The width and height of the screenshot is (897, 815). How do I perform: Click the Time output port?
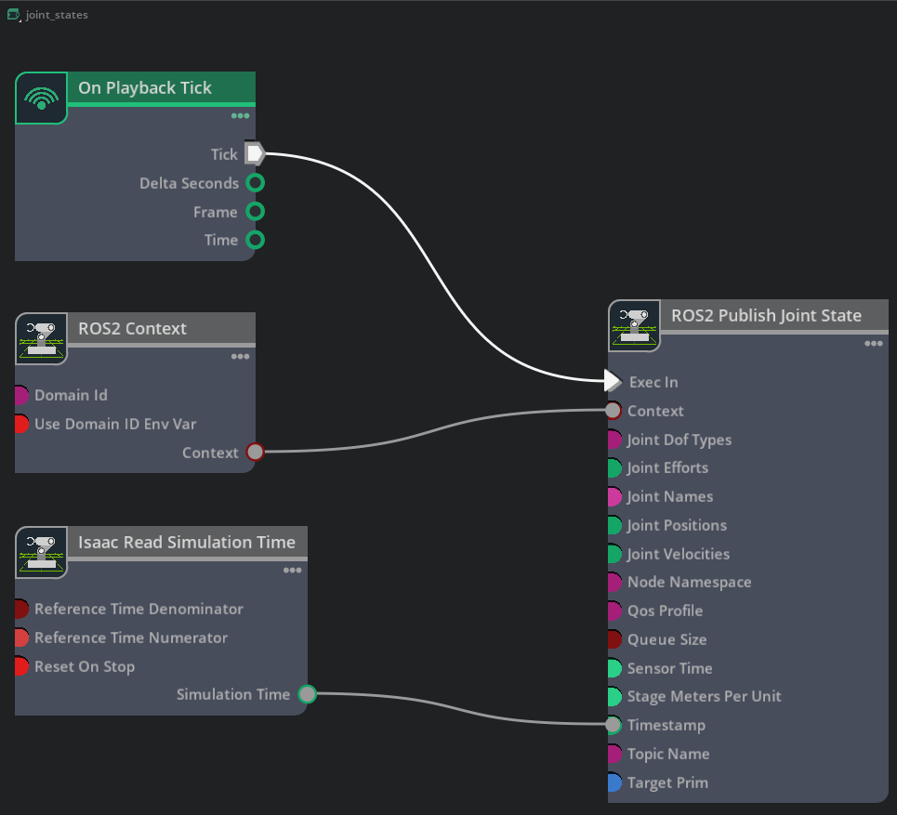coord(255,240)
